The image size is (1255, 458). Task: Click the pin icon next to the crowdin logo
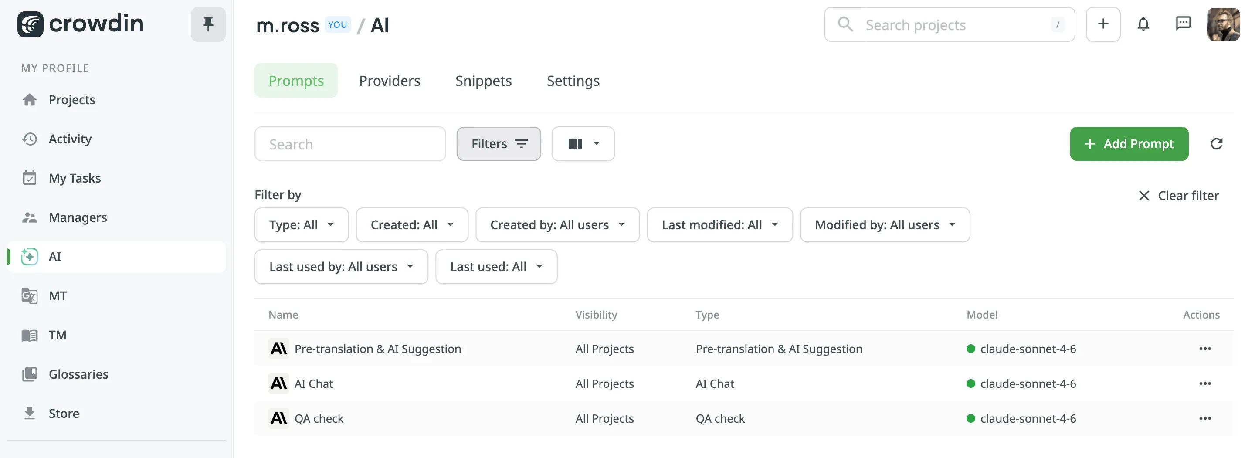[x=208, y=24]
